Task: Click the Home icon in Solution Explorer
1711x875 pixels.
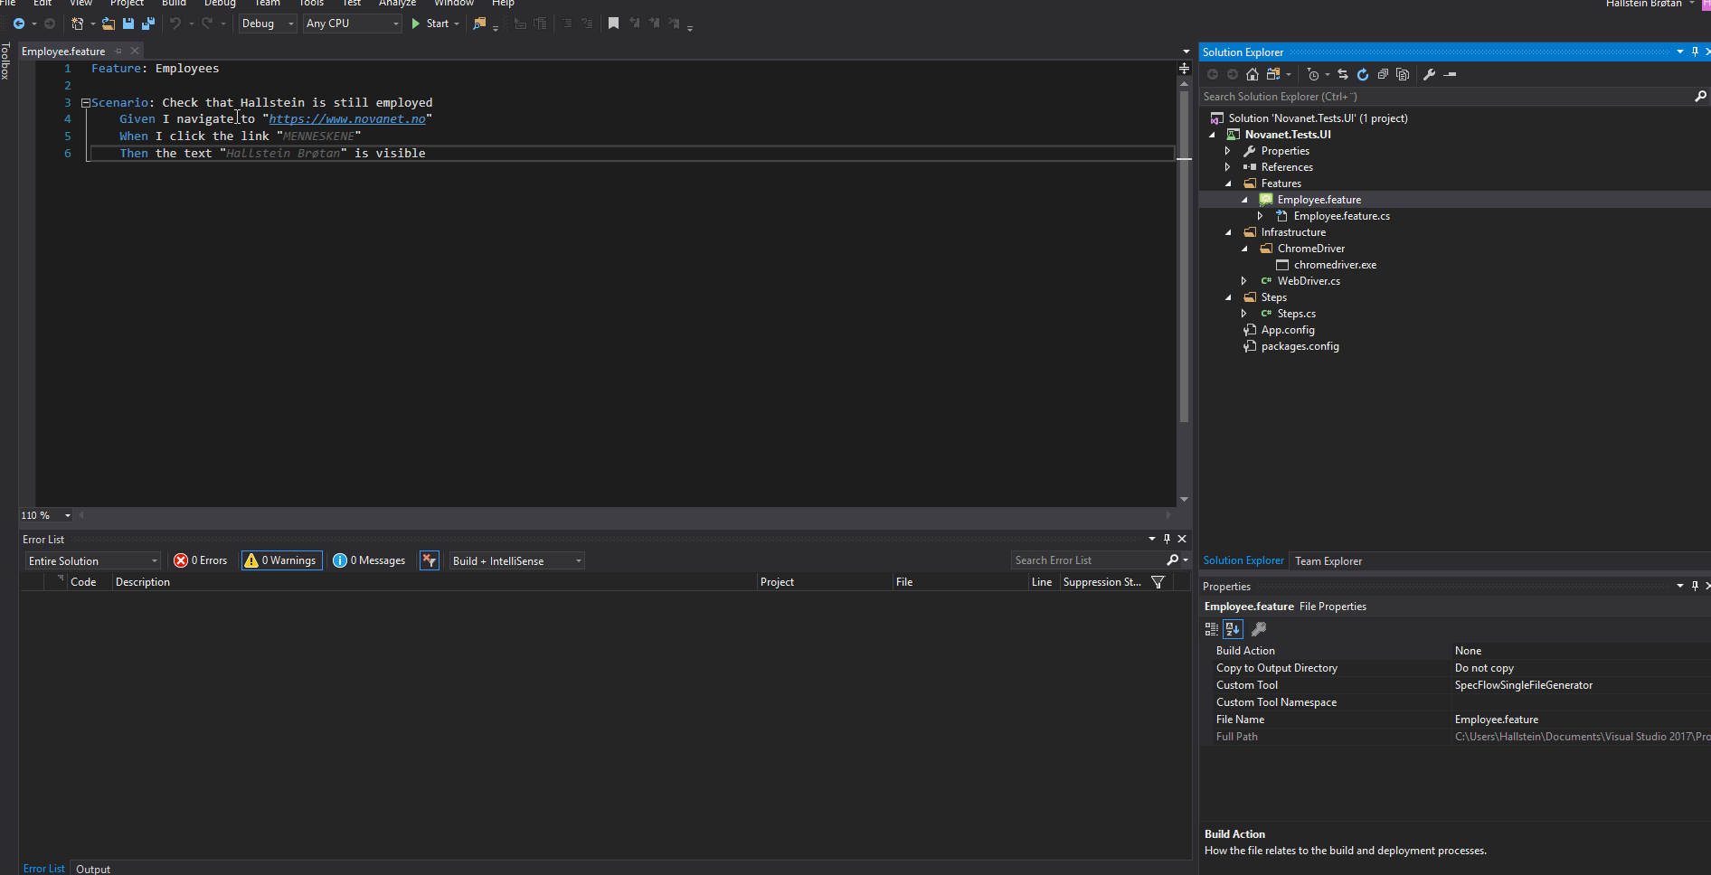Action: point(1253,75)
